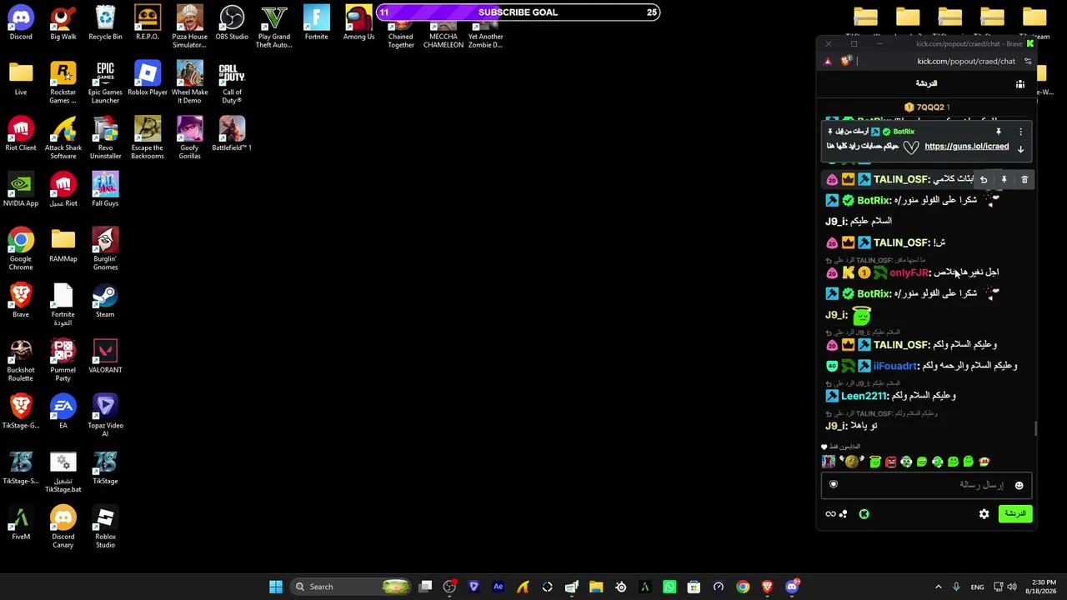Select the Riot Client desktop icon
The image size is (1067, 600).
21,134
